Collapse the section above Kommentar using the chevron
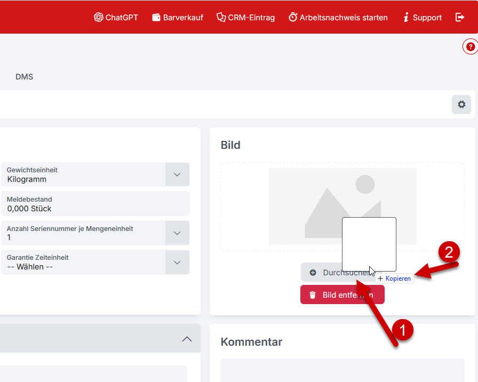Image resolution: width=478 pixels, height=382 pixels. 187,339
